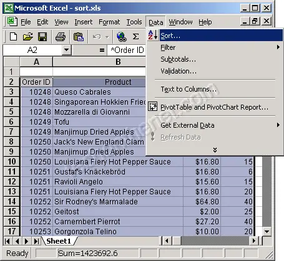Open the Help menu

click(205, 22)
